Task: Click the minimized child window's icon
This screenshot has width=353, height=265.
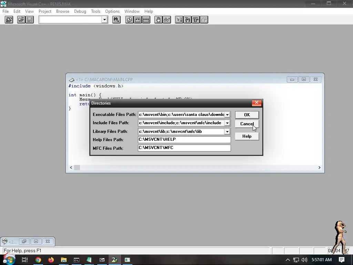Action: pos(4,242)
